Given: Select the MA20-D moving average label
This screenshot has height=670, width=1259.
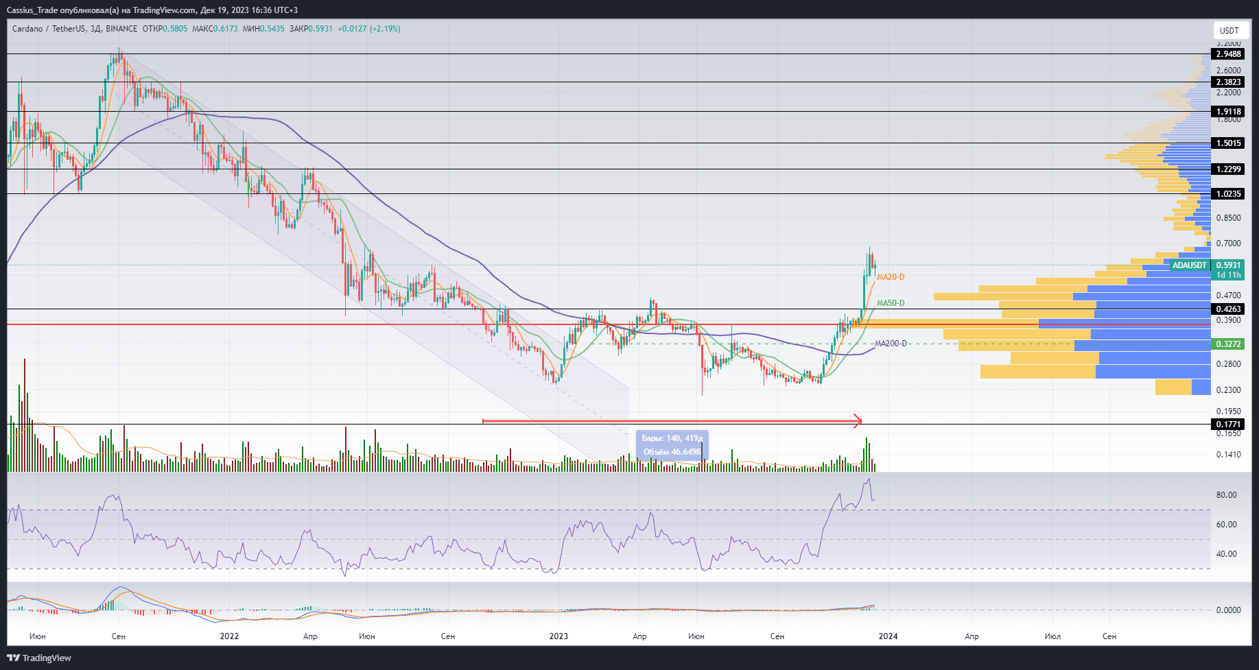Looking at the screenshot, I should click(891, 277).
